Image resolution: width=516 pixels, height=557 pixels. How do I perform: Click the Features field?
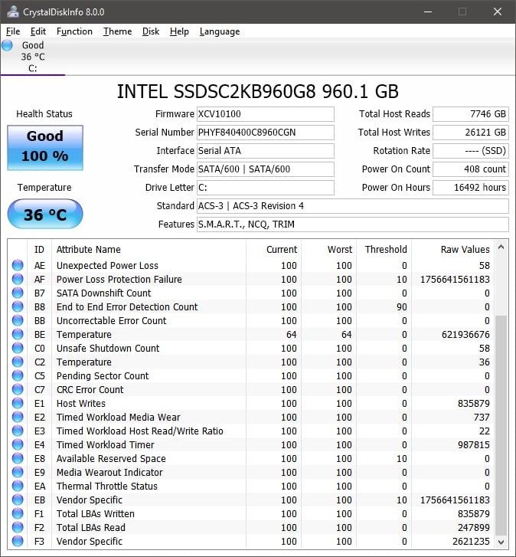coord(353,224)
